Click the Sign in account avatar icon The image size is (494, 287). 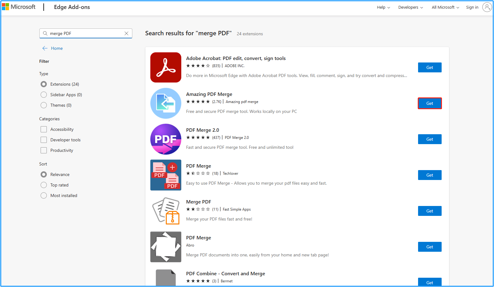coord(487,7)
